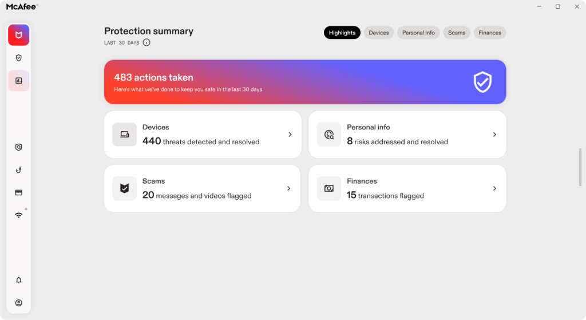This screenshot has height=320, width=586.
Task: Expand the Devices card chevron
Action: pyautogui.click(x=290, y=135)
